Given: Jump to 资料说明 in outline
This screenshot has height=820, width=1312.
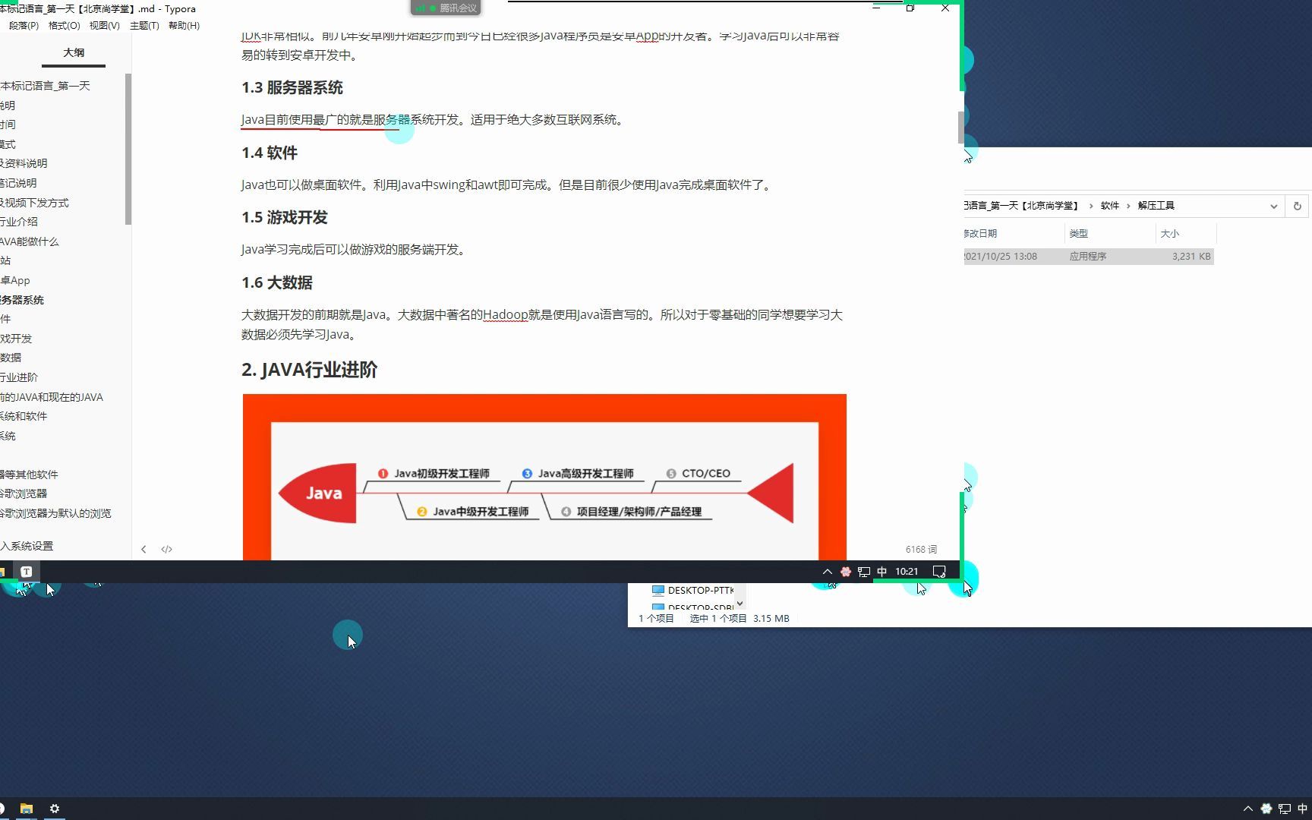Looking at the screenshot, I should (24, 163).
